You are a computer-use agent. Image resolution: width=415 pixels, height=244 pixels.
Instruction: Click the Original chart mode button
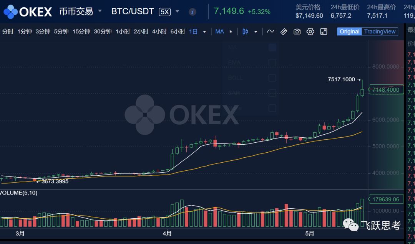coord(349,31)
